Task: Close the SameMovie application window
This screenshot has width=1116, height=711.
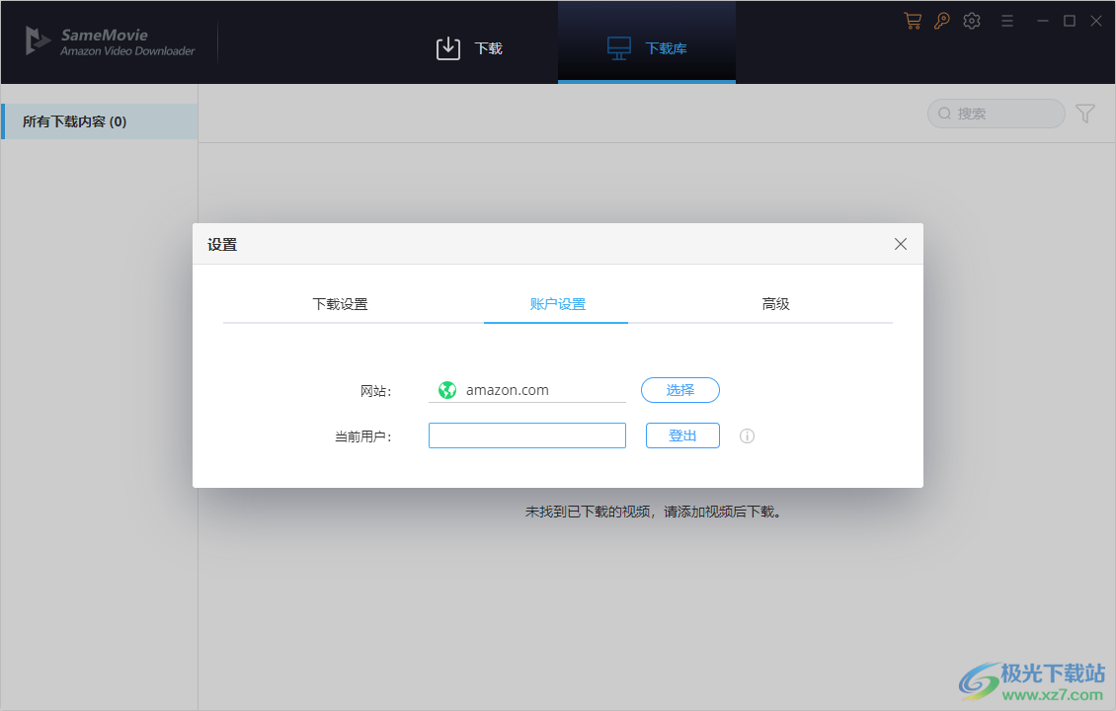Action: (x=1096, y=22)
